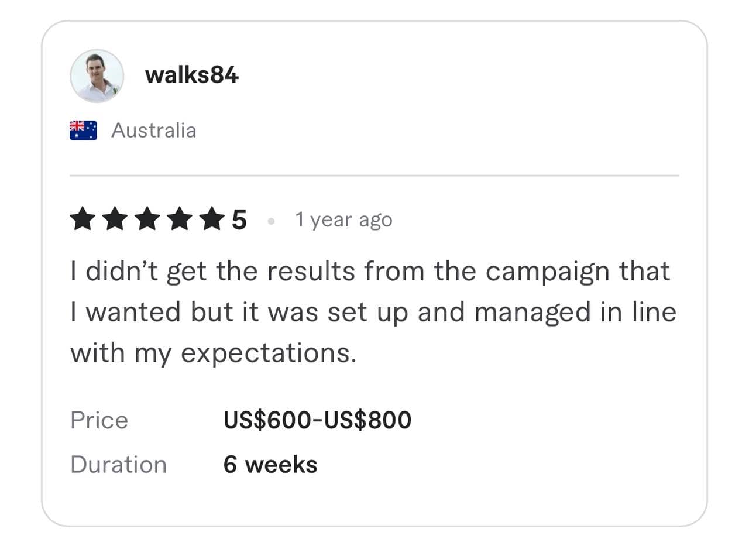Click the fifth rating star
This screenshot has width=749, height=539.
[x=211, y=221]
